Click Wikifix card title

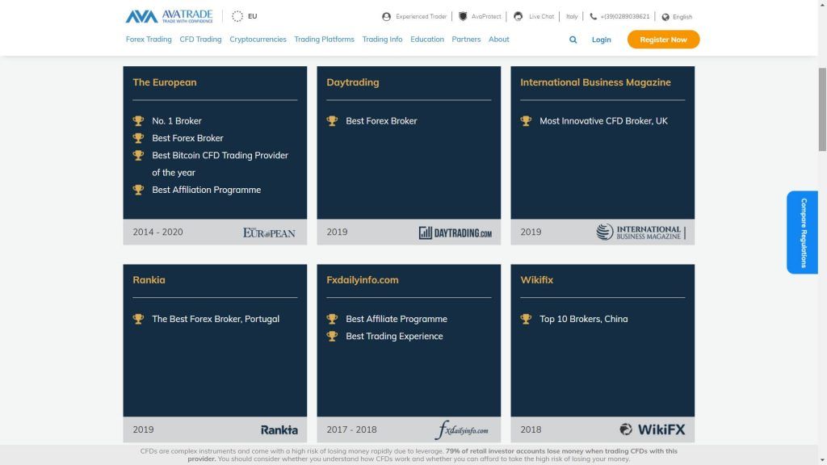click(537, 280)
